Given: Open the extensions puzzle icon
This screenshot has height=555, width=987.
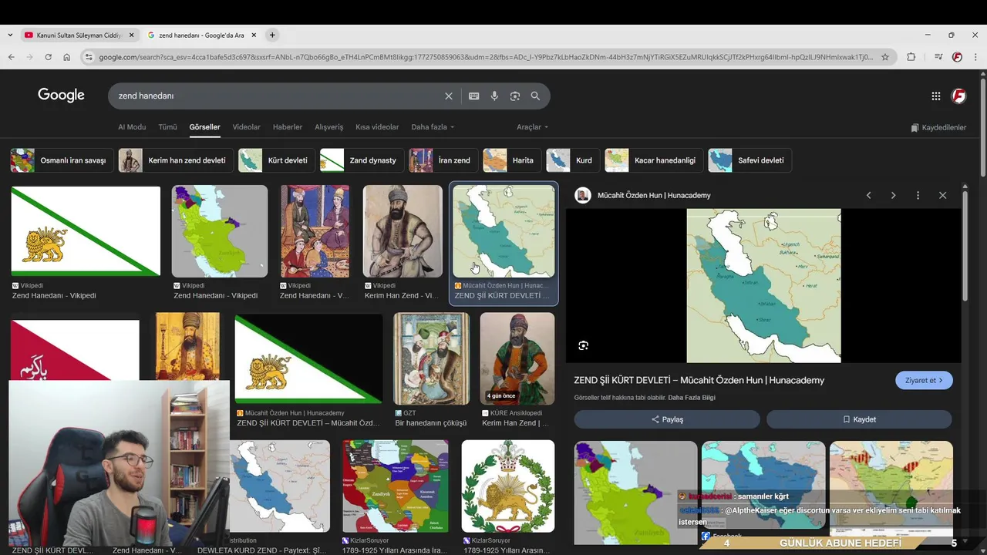Looking at the screenshot, I should tap(911, 57).
